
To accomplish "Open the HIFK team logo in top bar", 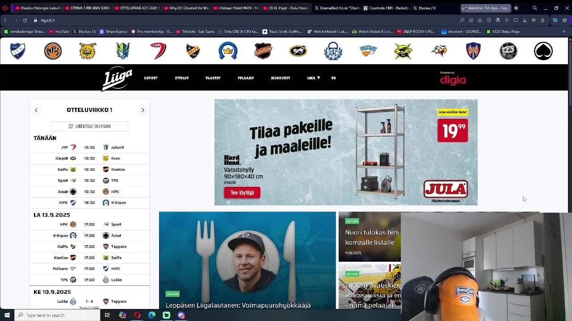I will click(18, 51).
